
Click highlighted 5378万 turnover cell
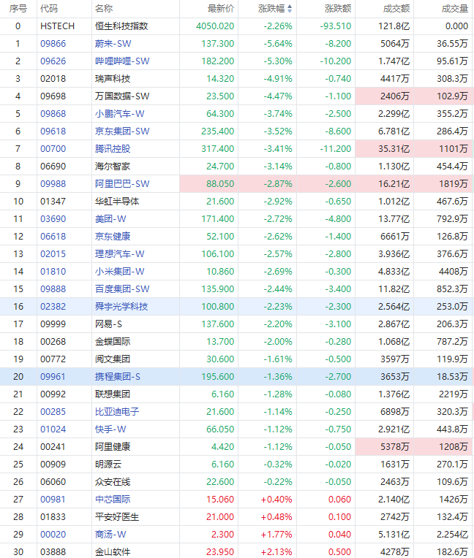coord(385,446)
